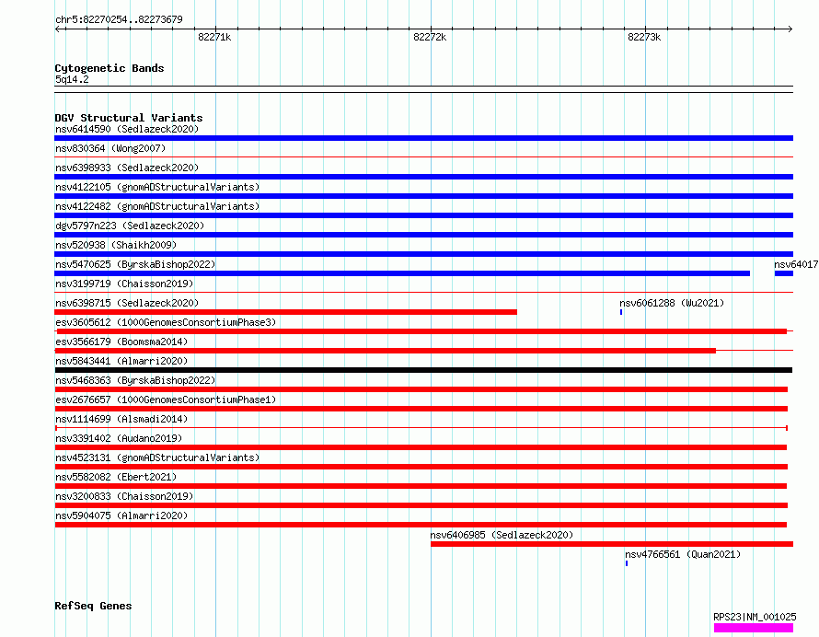This screenshot has width=819, height=637.
Task: Select the nsv830364 (Wong2007) variant label
Action: tap(110, 148)
